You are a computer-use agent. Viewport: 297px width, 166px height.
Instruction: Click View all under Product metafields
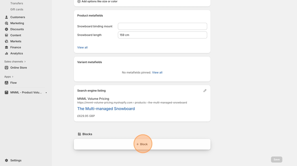82,47
